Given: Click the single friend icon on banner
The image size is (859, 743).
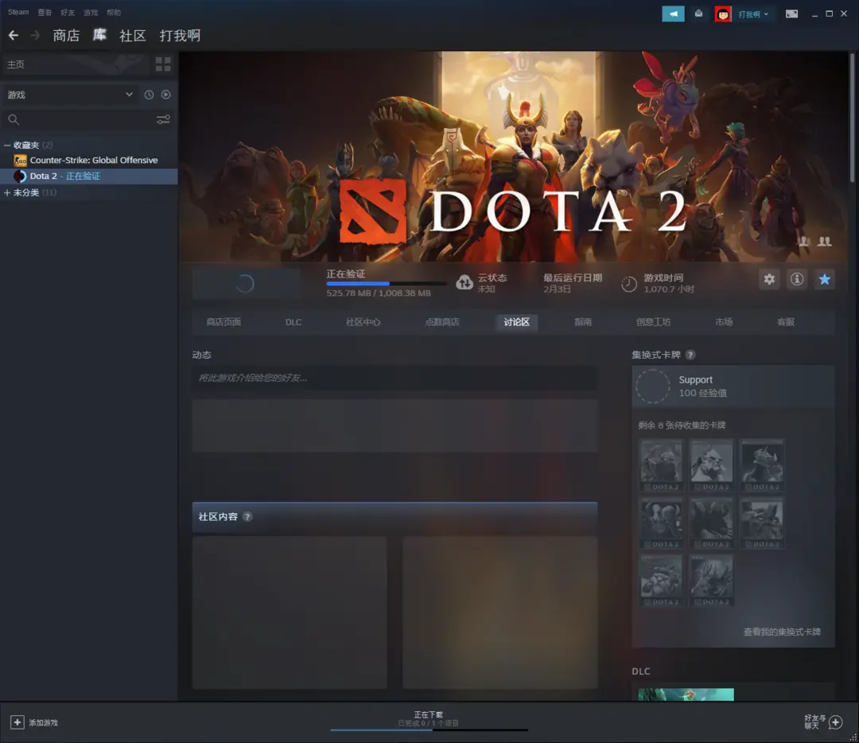Looking at the screenshot, I should (x=803, y=241).
